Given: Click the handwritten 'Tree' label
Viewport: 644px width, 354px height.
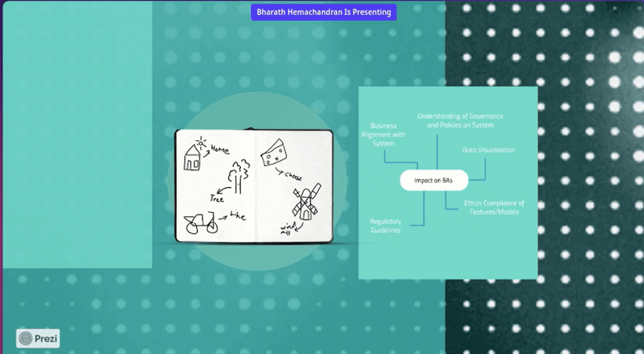Looking at the screenshot, I should tap(216, 199).
